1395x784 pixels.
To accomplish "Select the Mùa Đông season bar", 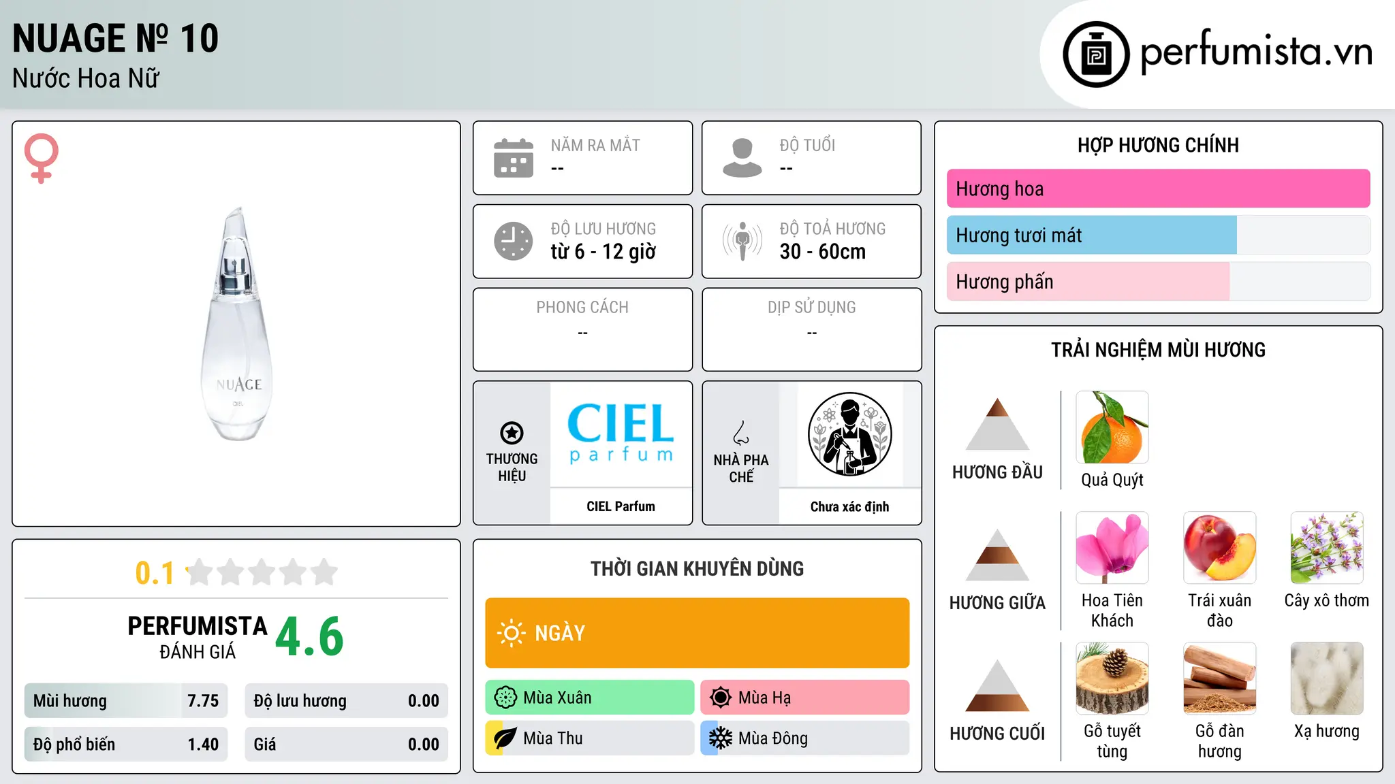I will click(x=805, y=738).
